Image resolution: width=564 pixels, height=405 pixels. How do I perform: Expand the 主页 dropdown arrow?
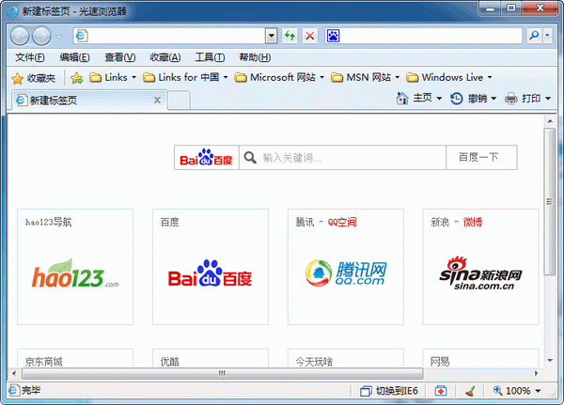point(439,99)
